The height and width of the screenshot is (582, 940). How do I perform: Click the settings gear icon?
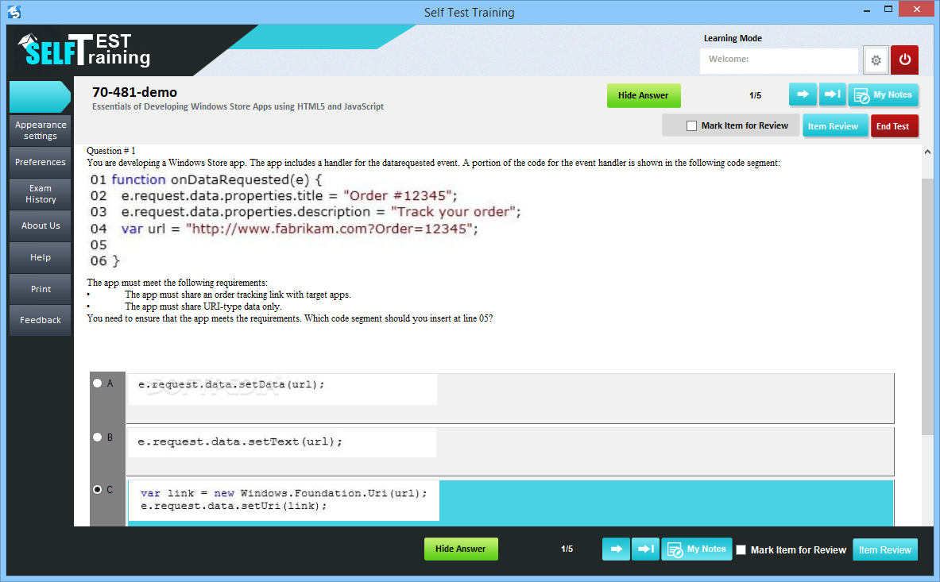(x=876, y=60)
